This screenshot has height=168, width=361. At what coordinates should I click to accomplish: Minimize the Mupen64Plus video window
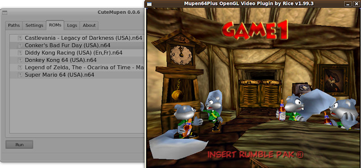tap(348, 4)
